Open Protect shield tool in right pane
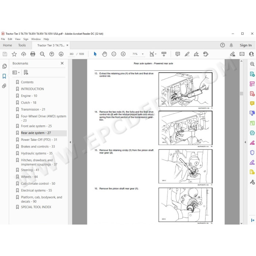 pos(252,153)
